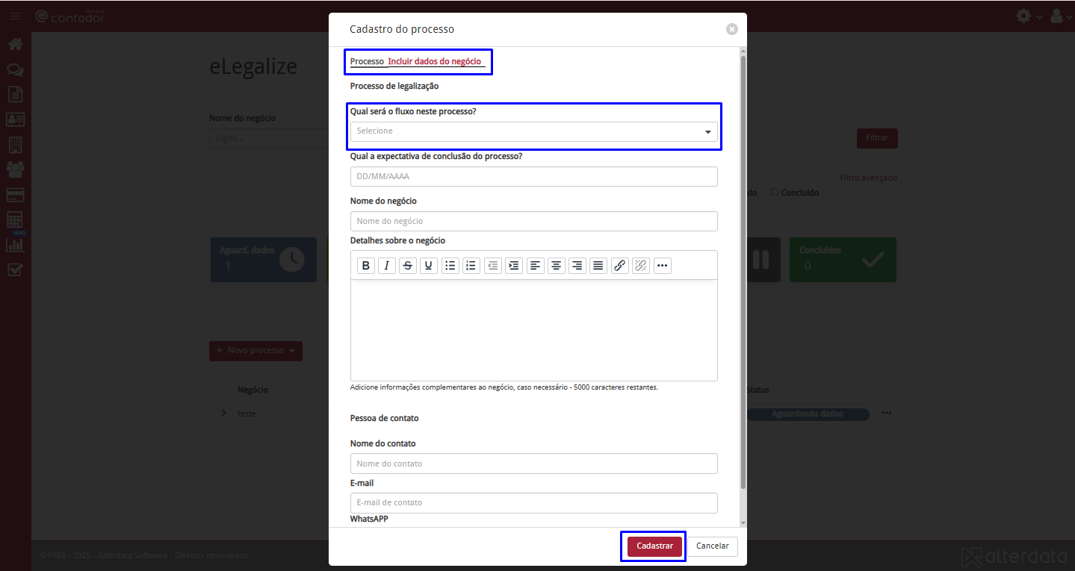
Task: Click the Filtrar button behind the dialog
Action: click(877, 138)
